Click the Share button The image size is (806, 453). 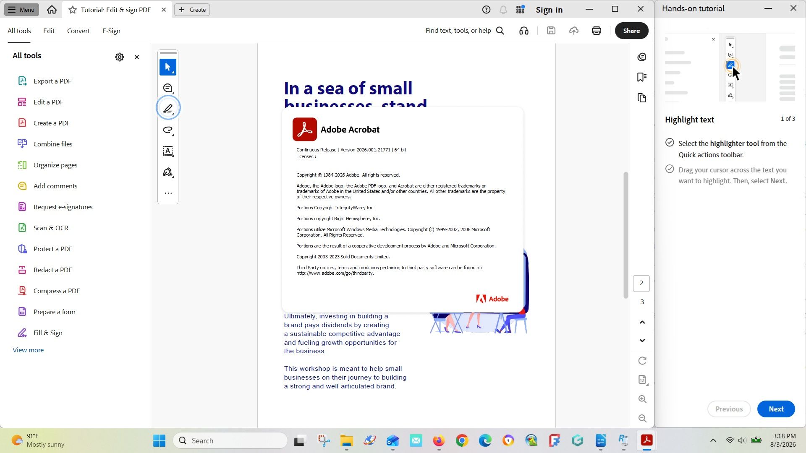coord(631,31)
